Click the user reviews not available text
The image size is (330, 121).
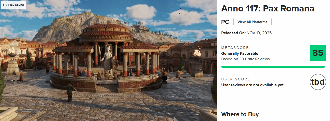coord(252,85)
